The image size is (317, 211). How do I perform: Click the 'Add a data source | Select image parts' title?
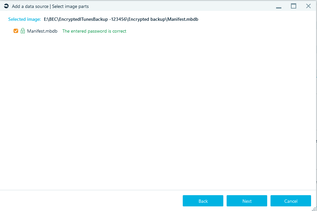tap(50, 6)
